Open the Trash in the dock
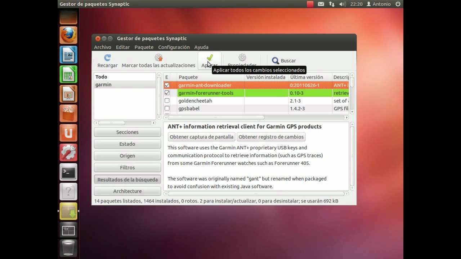This screenshot has width=461, height=259. pos(68,249)
